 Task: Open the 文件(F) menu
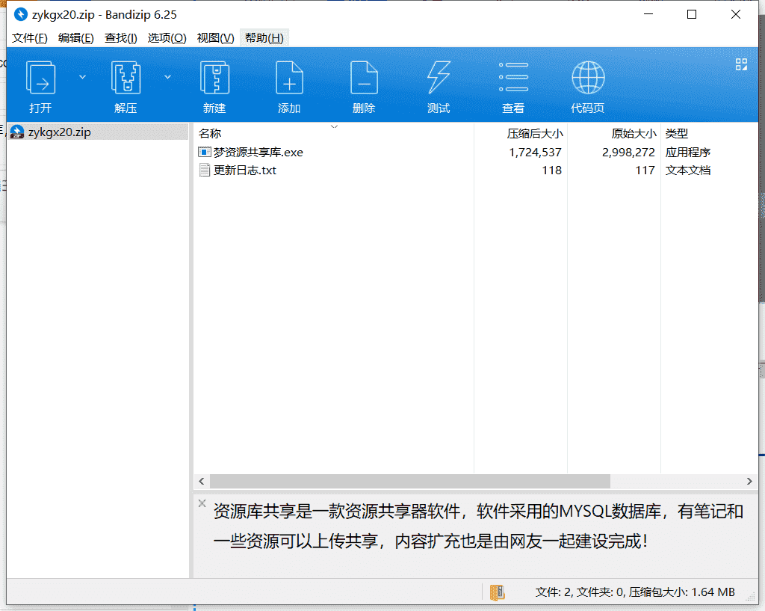(x=30, y=38)
